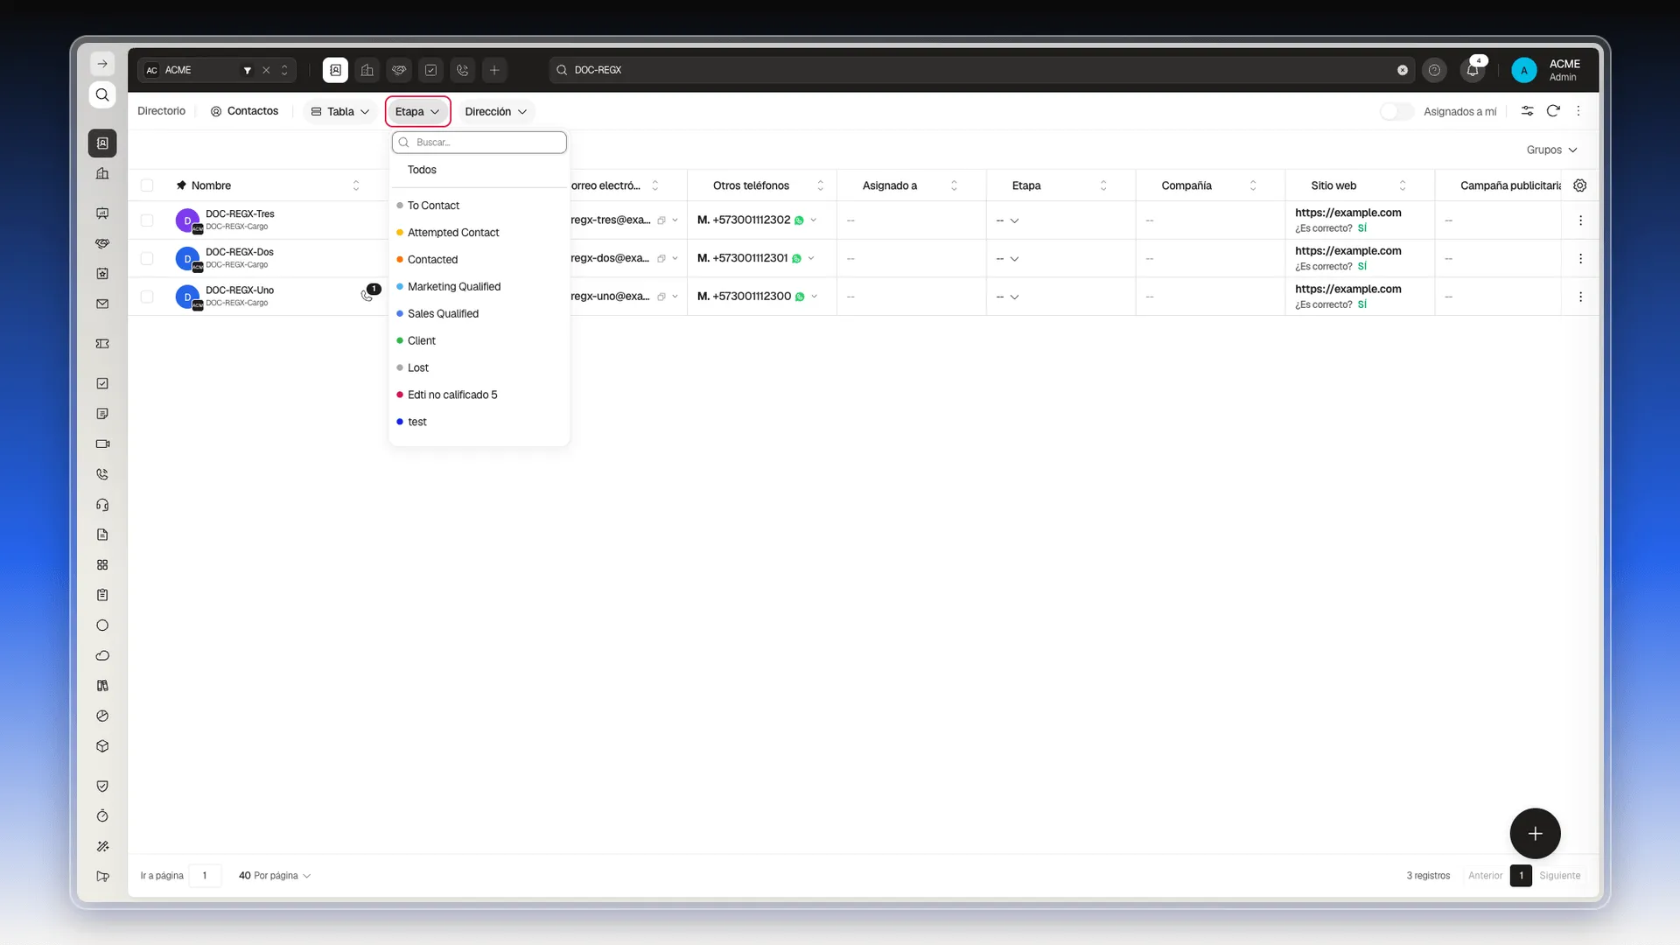Open table column settings gear
Viewport: 1680px width, 945px height.
coord(1579,185)
